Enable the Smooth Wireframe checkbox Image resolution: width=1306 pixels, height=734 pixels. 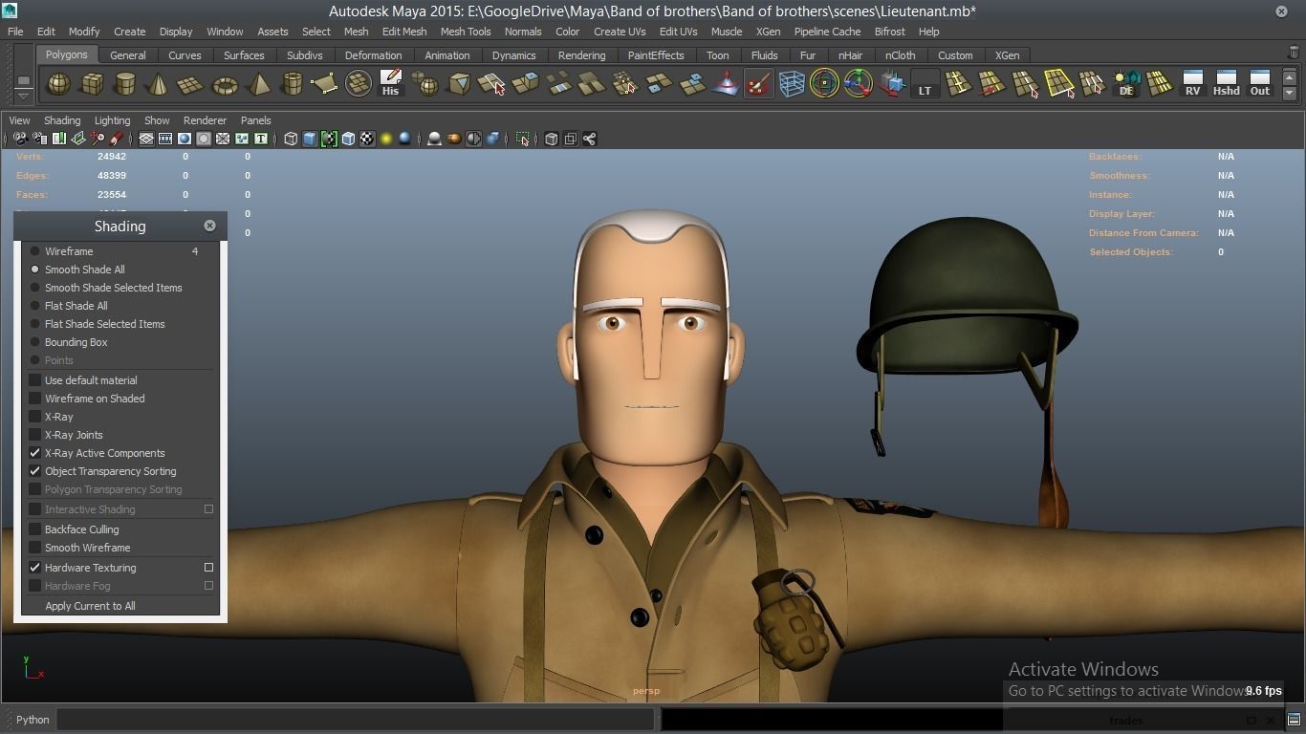click(x=35, y=548)
